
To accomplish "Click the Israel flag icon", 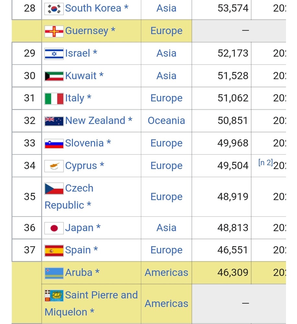I will 54,53.
